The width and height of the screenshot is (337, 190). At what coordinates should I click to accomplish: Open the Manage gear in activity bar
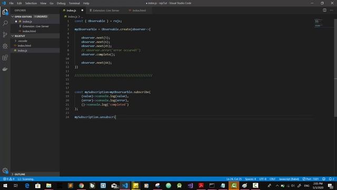click(5, 170)
